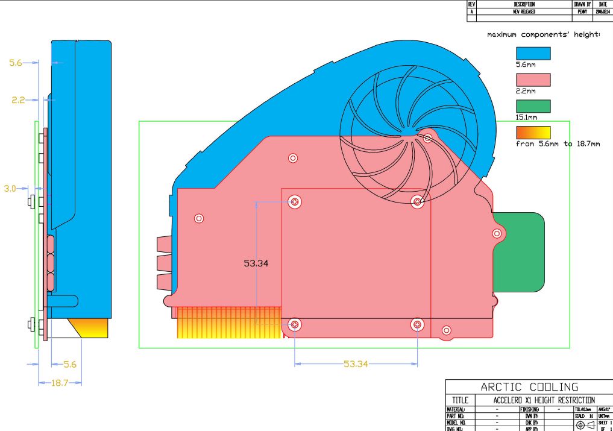The width and height of the screenshot is (613, 431).
Task: Click the orange-yellow gradient legend swatch
Action: (x=533, y=133)
